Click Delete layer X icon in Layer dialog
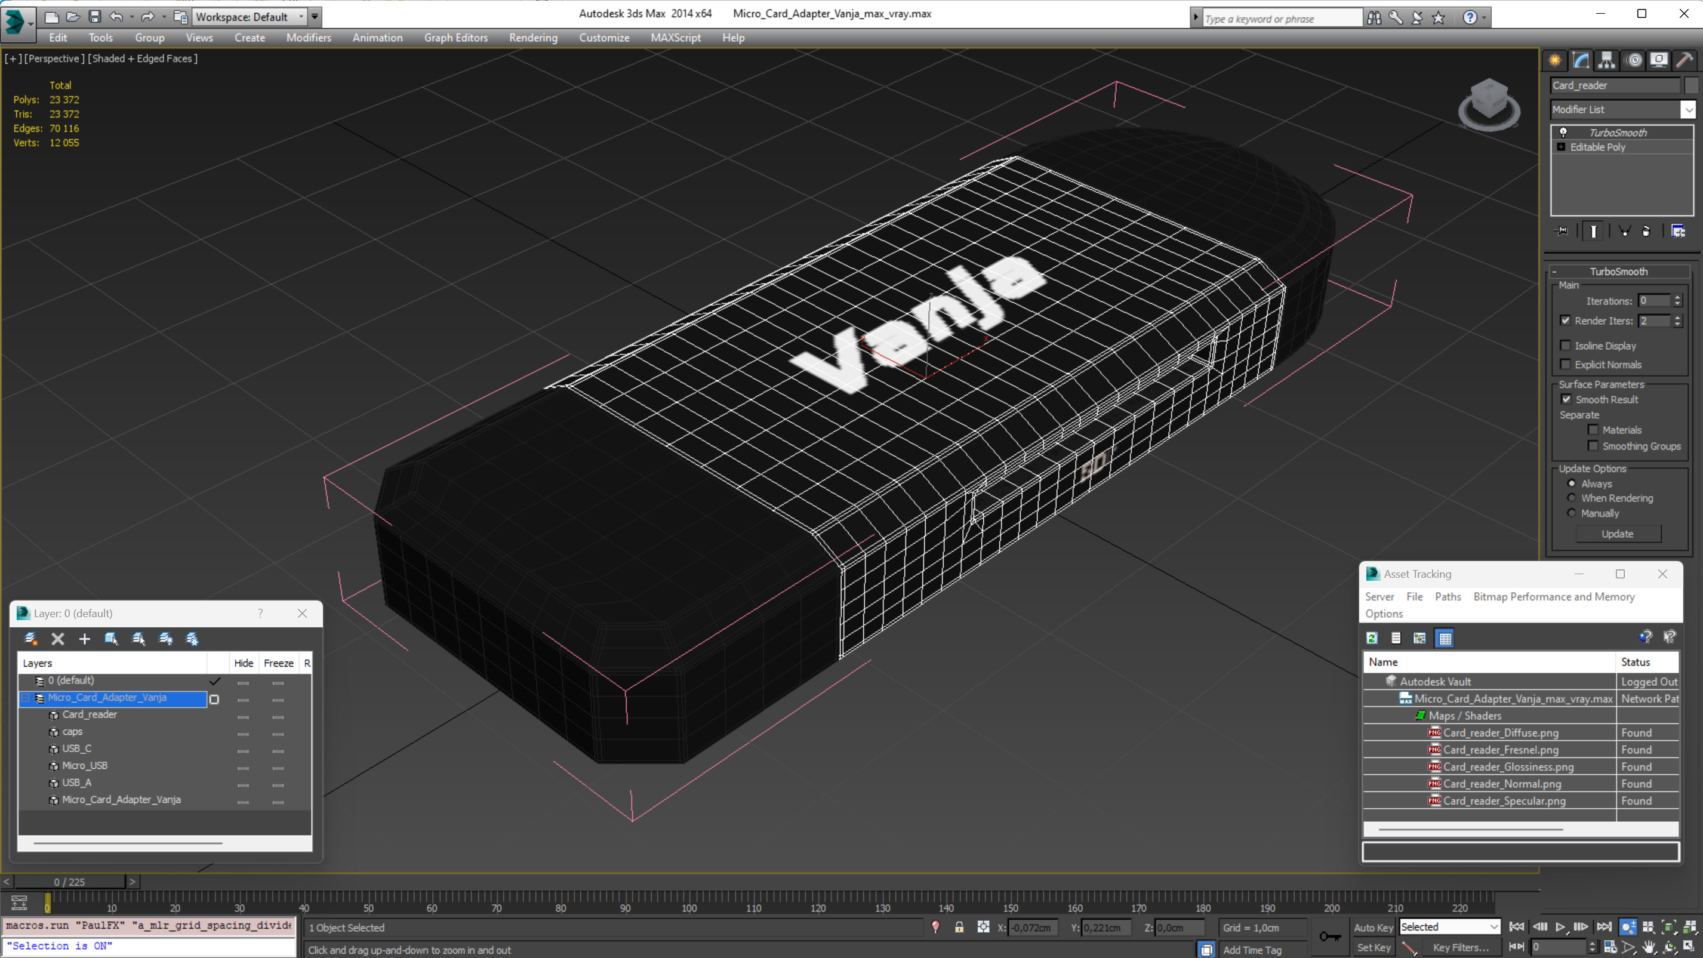The image size is (1703, 958). pos(57,639)
